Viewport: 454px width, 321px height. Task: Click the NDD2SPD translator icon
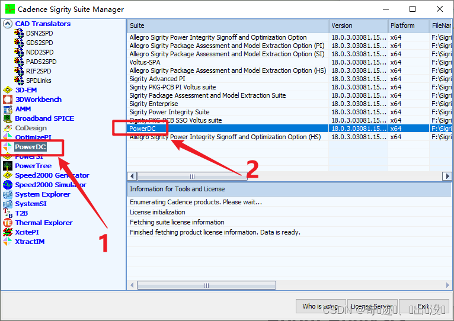click(19, 52)
